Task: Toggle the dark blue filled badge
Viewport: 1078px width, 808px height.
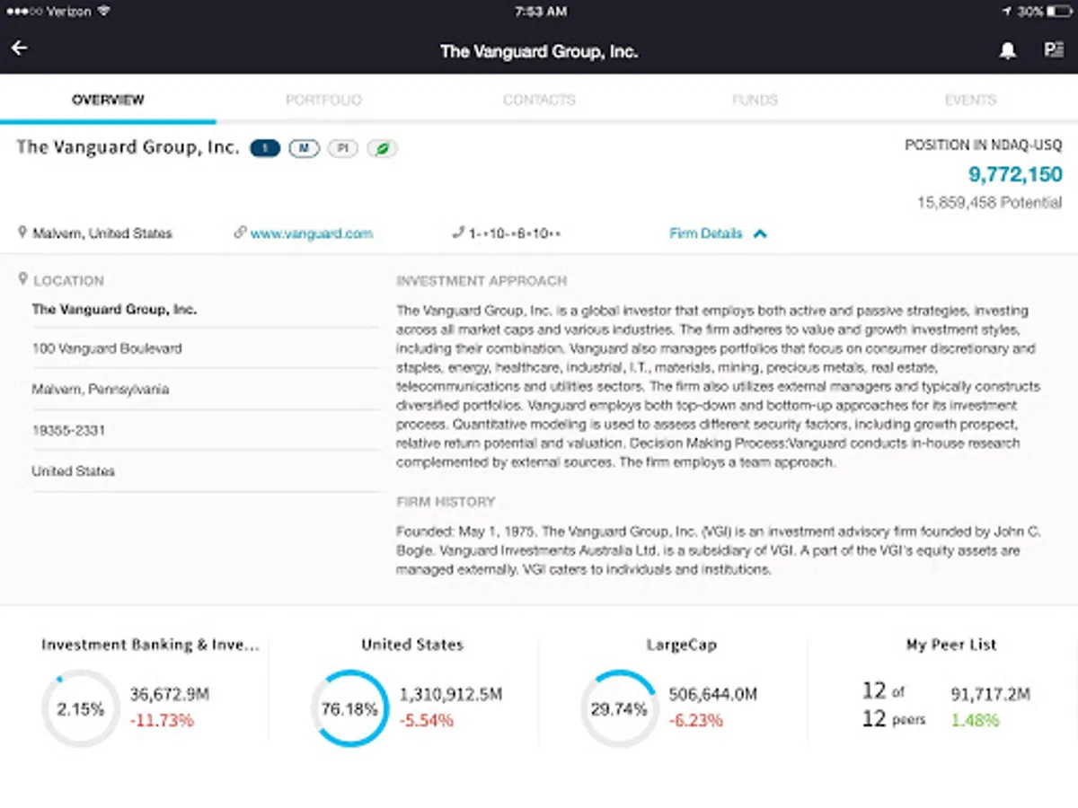Action: click(x=265, y=149)
